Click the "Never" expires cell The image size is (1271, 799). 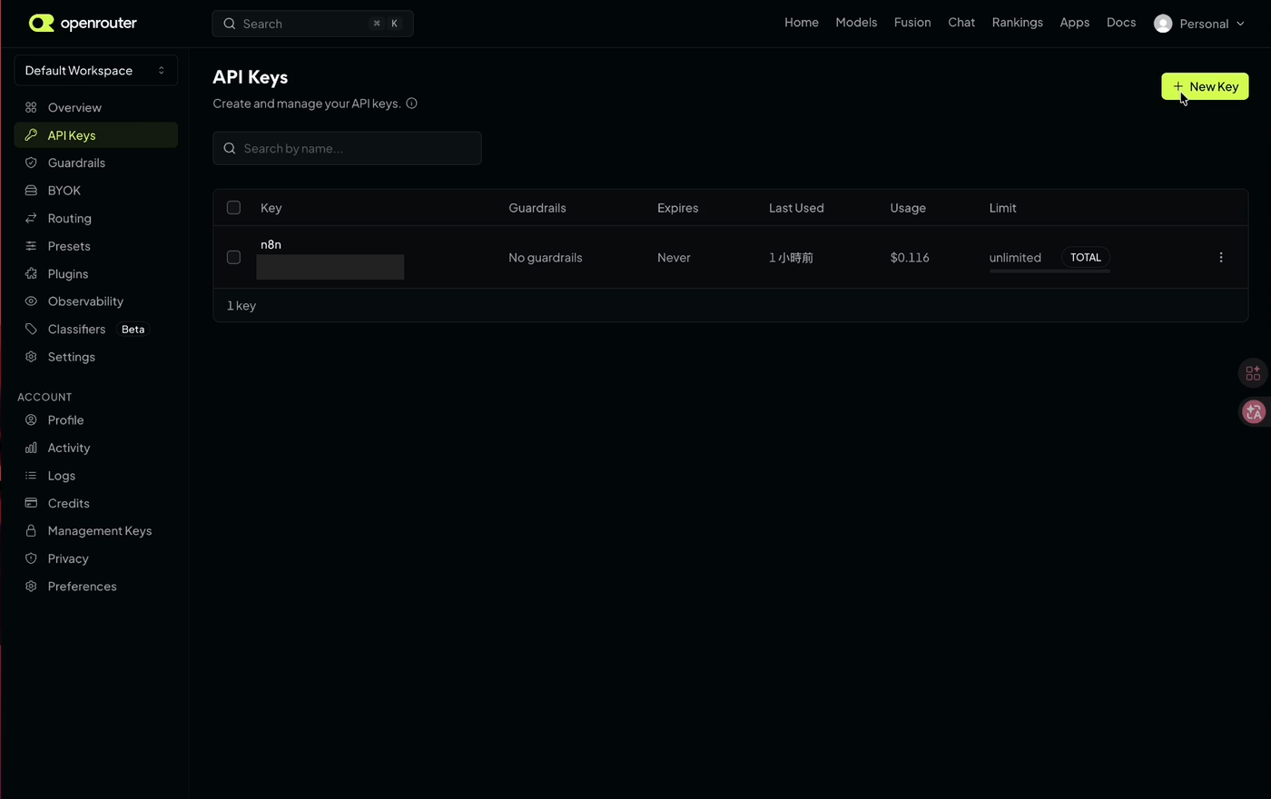pyautogui.click(x=674, y=258)
